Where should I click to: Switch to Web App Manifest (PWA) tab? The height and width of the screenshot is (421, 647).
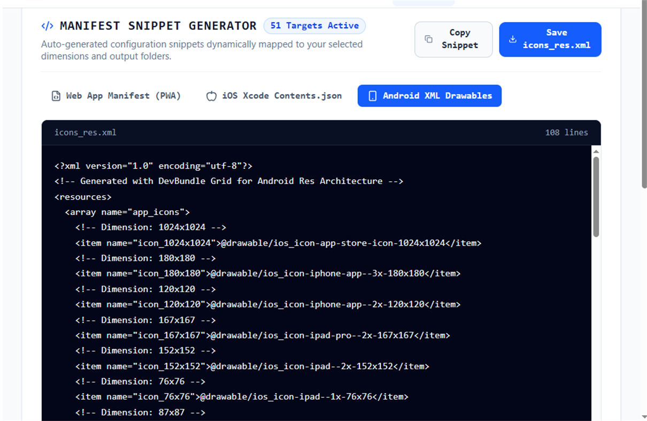(116, 96)
